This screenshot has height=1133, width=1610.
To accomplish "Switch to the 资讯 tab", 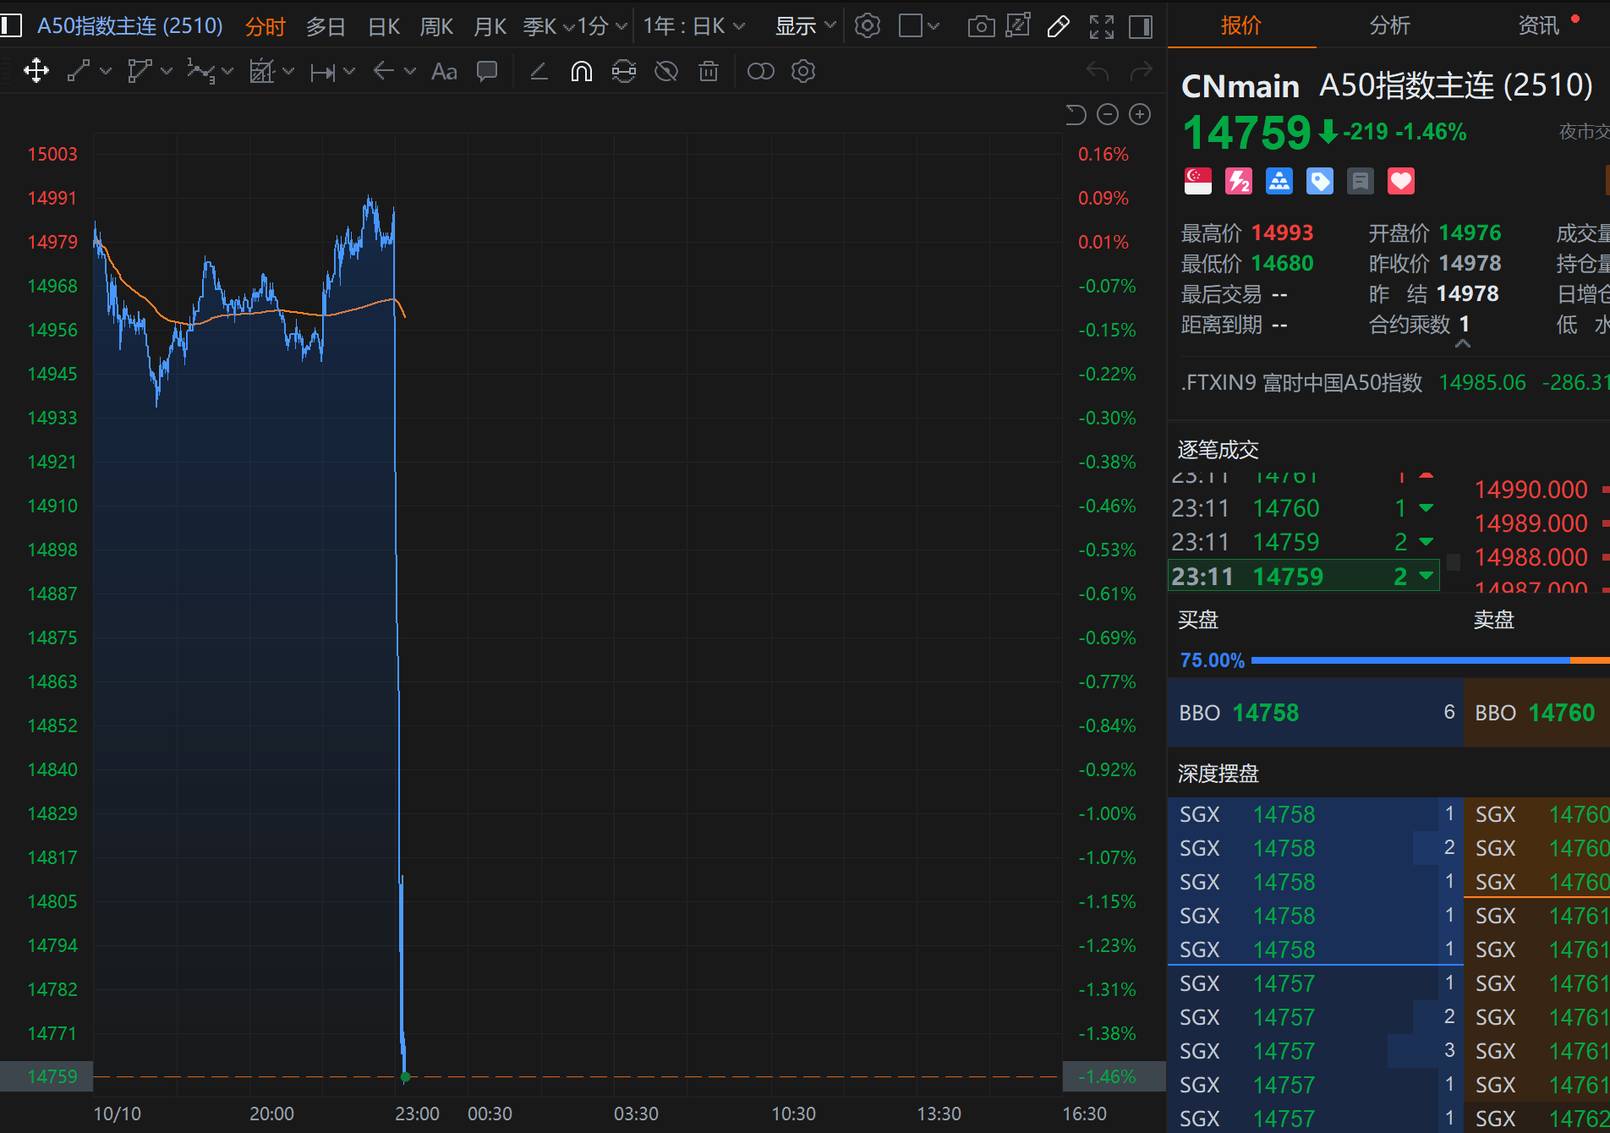I will 1538,25.
